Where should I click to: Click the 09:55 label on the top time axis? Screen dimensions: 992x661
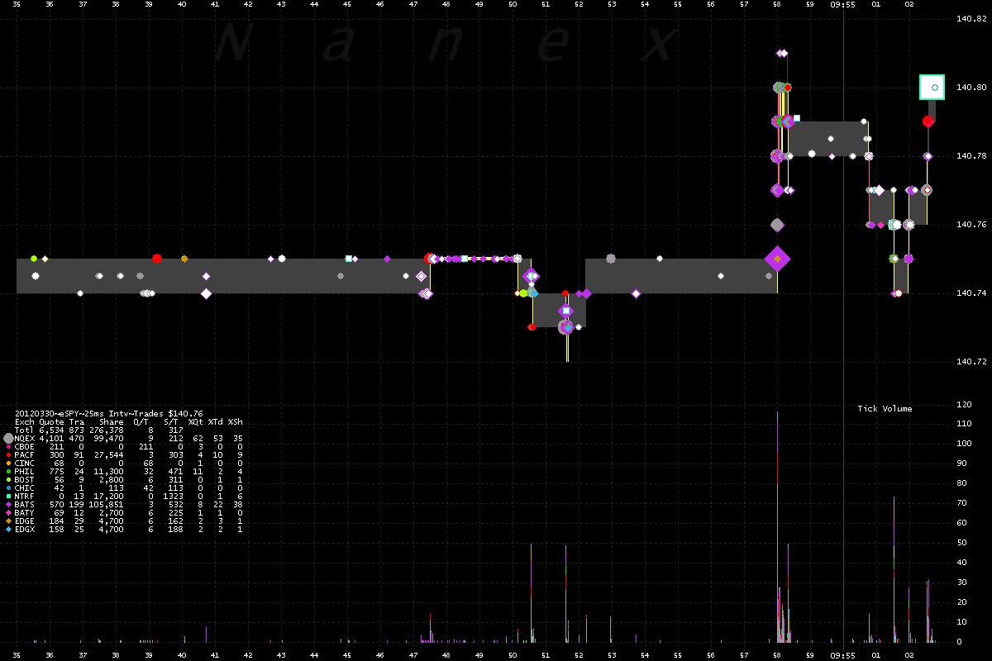843,5
